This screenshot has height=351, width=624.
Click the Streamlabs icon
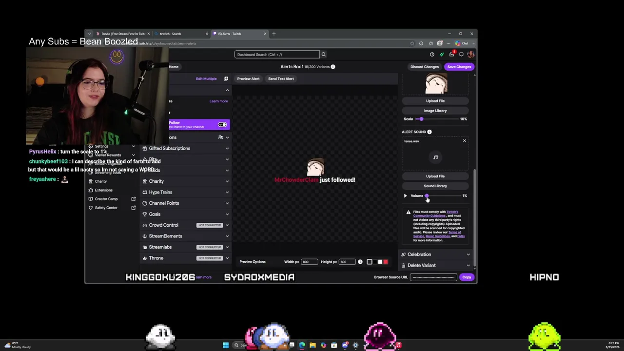[145, 247]
